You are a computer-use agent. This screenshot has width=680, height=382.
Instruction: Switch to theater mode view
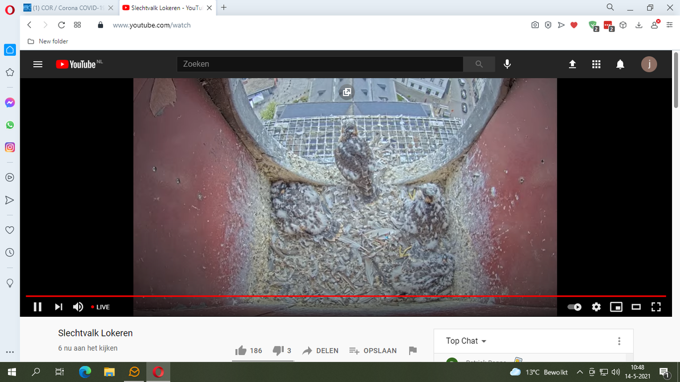[636, 307]
